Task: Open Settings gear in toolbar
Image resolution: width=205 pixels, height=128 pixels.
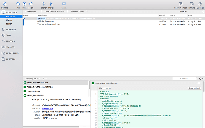Action: (x=200, y=4)
